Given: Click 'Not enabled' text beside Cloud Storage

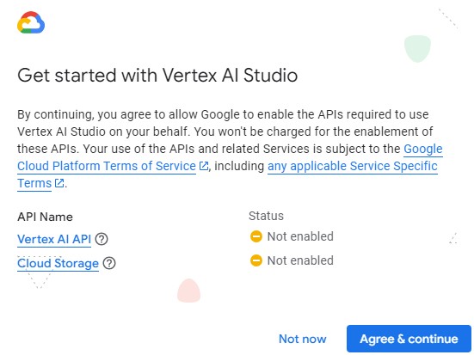Looking at the screenshot, I should point(300,260).
